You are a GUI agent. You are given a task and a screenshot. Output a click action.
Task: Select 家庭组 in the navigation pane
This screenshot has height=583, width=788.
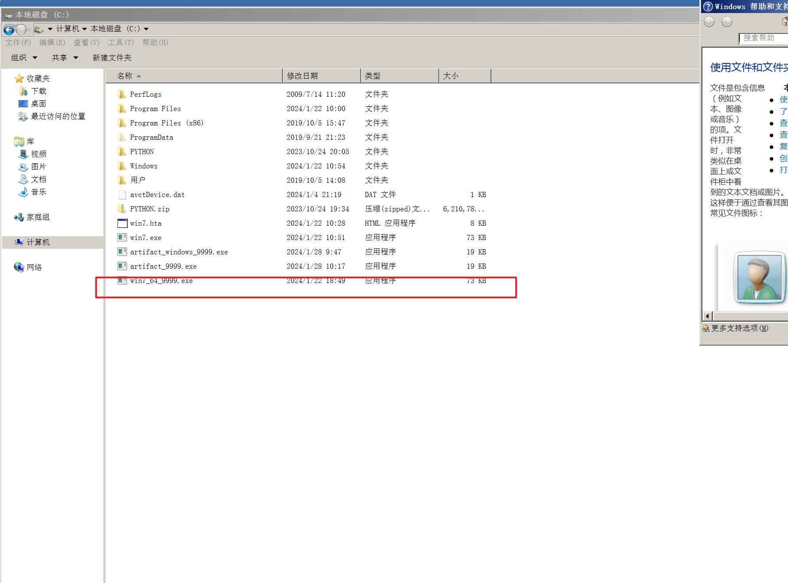pos(38,217)
